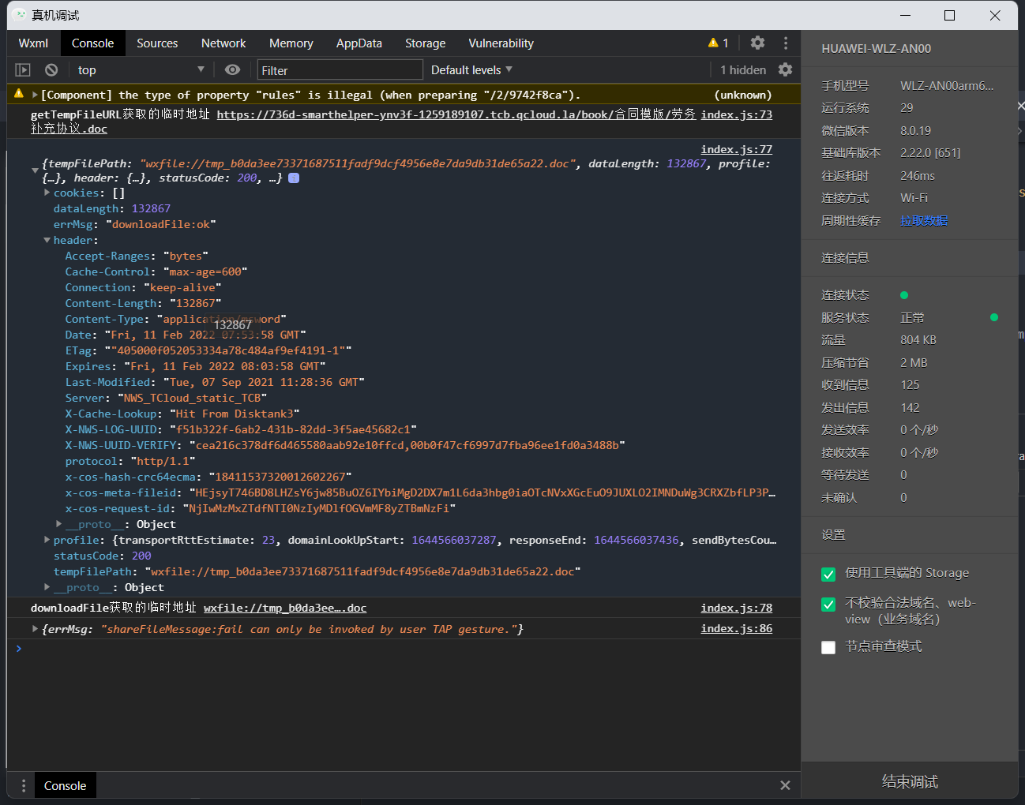Open the Network tab
The width and height of the screenshot is (1025, 805).
pyautogui.click(x=223, y=43)
